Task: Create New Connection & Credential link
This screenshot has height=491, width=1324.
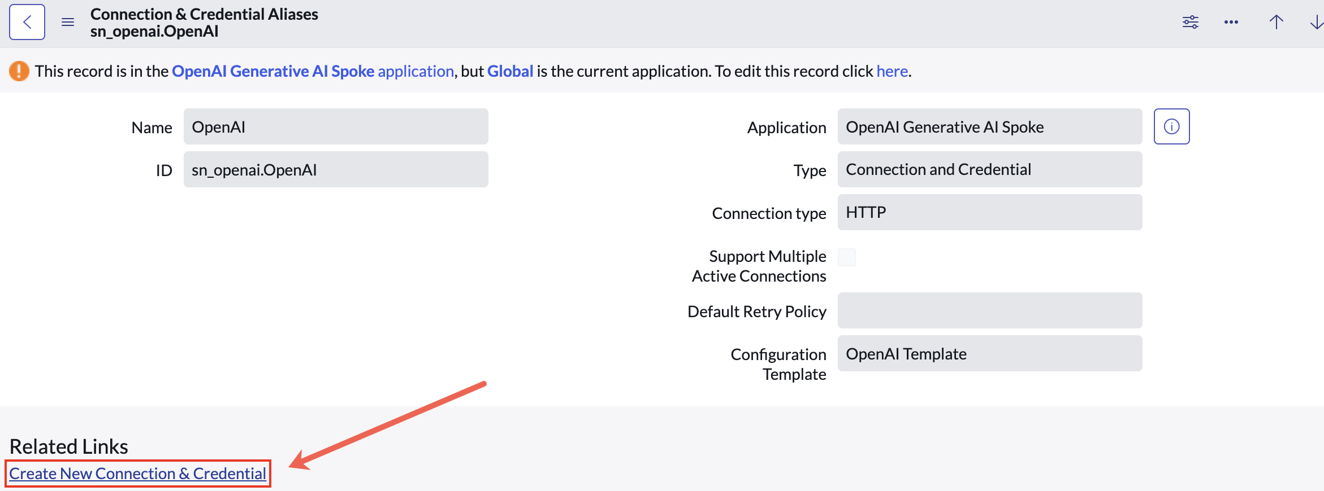Action: [138, 474]
